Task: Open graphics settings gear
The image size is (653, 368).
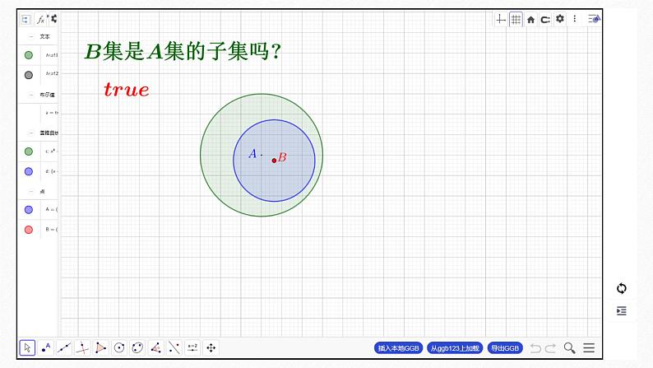Action: coord(560,19)
